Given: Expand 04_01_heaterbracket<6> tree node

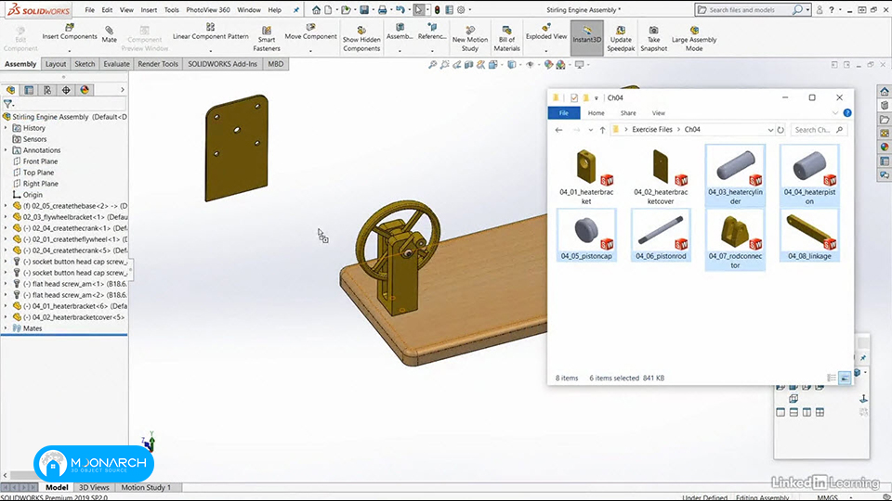Looking at the screenshot, I should click(x=6, y=306).
